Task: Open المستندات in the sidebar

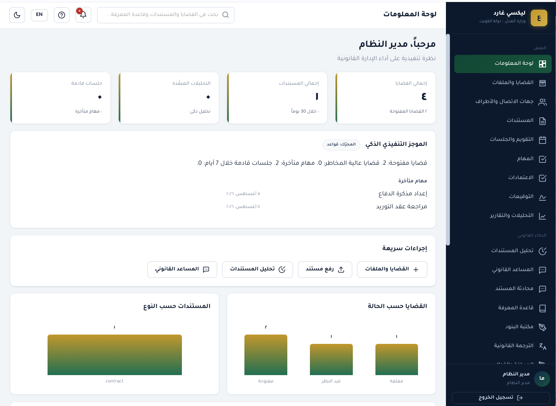Action: [x=503, y=121]
